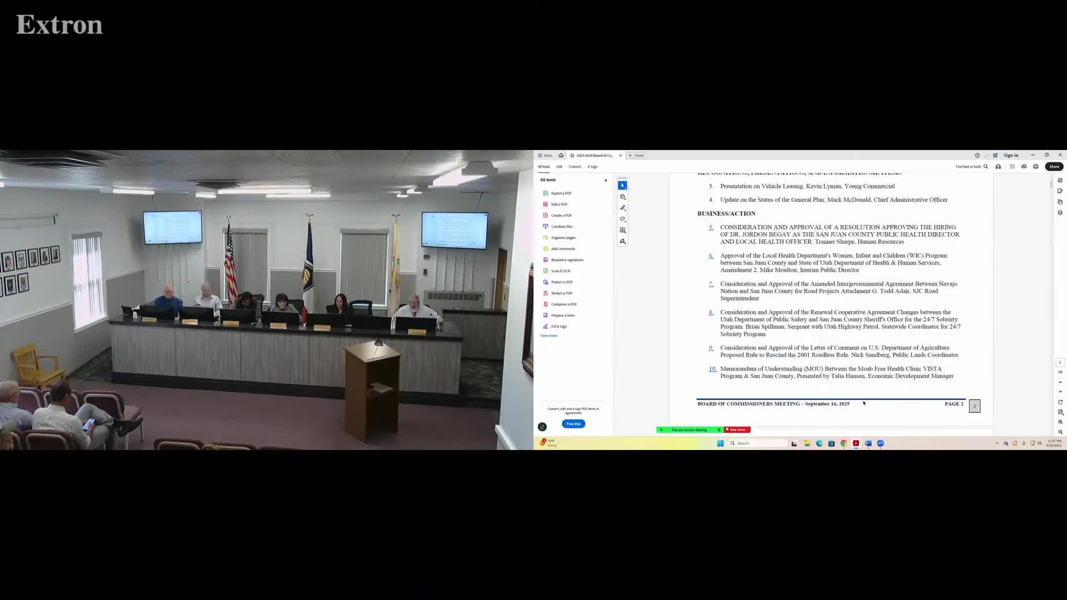Viewport: 1067px width, 600px height.
Task: Pick the freehand draw lasso tool
Action: [x=622, y=219]
